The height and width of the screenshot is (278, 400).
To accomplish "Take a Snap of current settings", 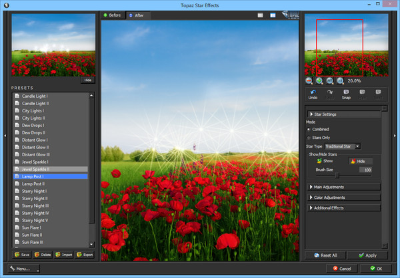I will [346, 94].
